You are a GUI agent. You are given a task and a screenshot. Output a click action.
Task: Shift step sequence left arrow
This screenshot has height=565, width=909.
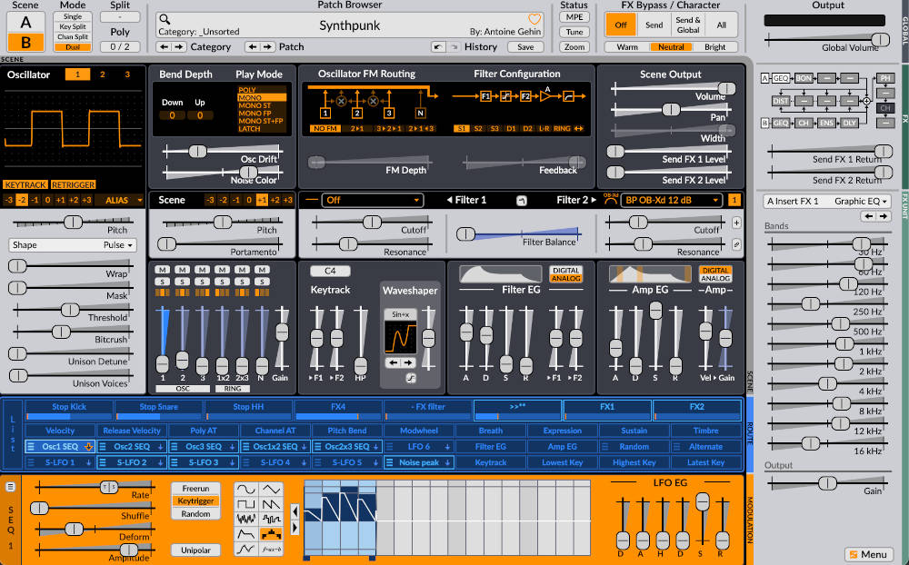[295, 511]
